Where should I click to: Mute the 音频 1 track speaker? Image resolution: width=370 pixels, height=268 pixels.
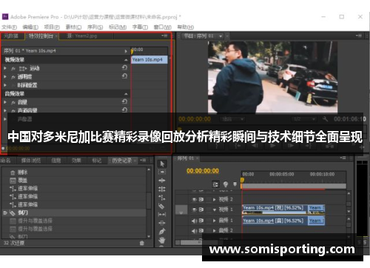(x=195, y=221)
